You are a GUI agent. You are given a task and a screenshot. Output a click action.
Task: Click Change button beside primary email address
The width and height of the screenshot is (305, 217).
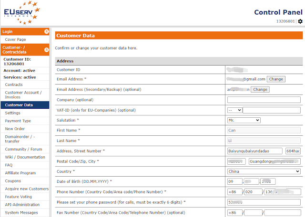[x=275, y=79]
